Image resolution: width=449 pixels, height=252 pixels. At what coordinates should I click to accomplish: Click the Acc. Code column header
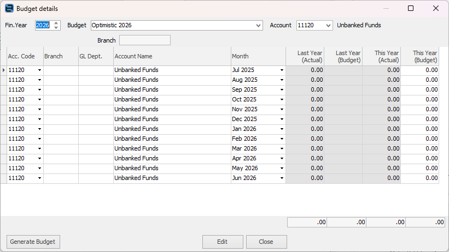[25, 56]
